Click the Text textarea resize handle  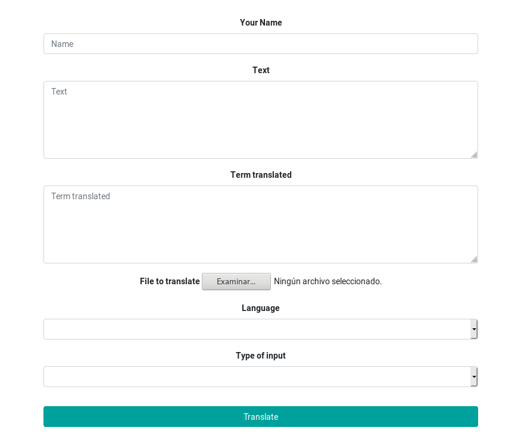click(x=475, y=155)
